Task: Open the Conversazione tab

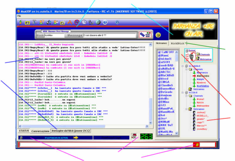Action: (40, 131)
